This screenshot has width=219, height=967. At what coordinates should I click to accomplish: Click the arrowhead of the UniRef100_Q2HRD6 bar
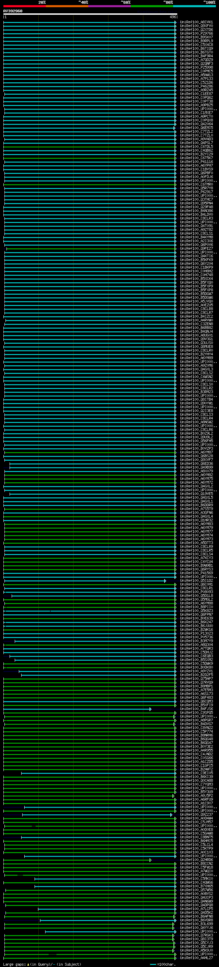pyautogui.click(x=151, y=860)
